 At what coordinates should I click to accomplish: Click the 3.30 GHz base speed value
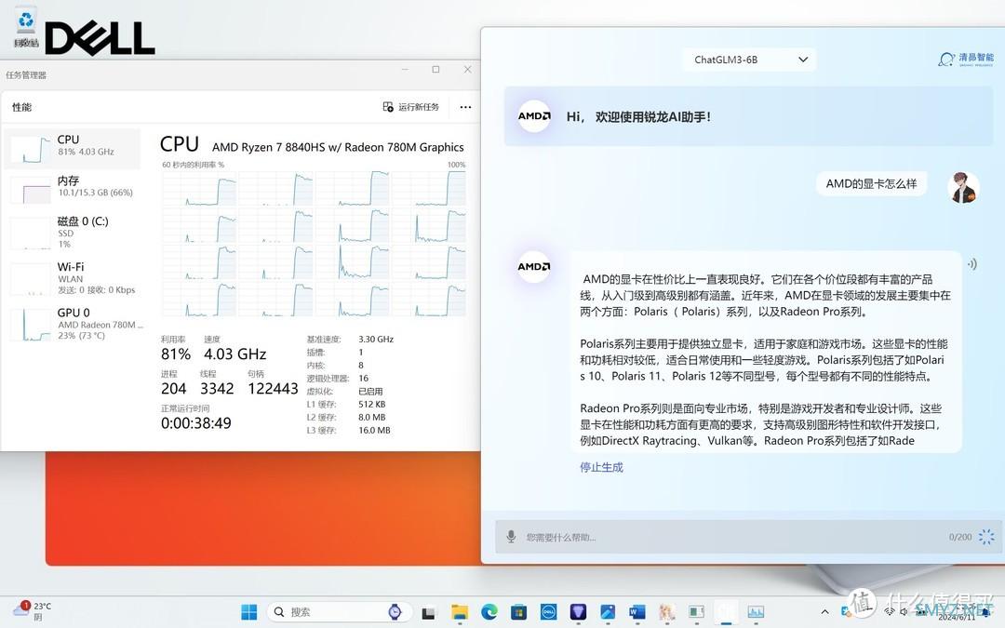click(376, 339)
